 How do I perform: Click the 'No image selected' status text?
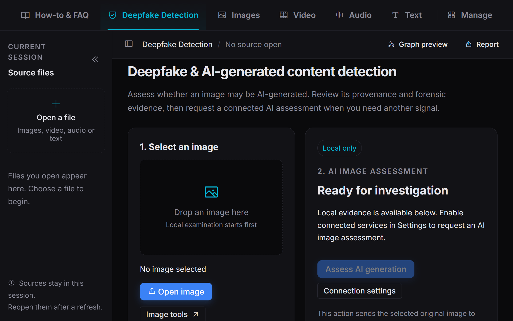173,269
